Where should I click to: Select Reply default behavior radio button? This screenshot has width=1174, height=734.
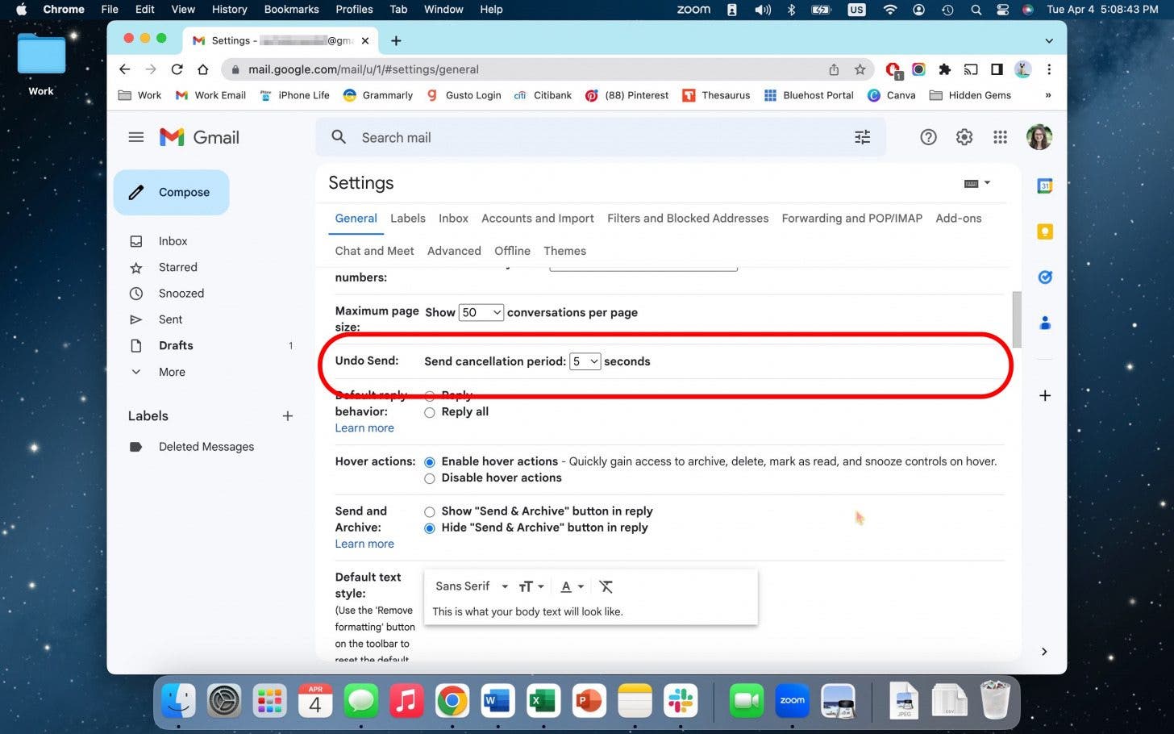coord(430,395)
